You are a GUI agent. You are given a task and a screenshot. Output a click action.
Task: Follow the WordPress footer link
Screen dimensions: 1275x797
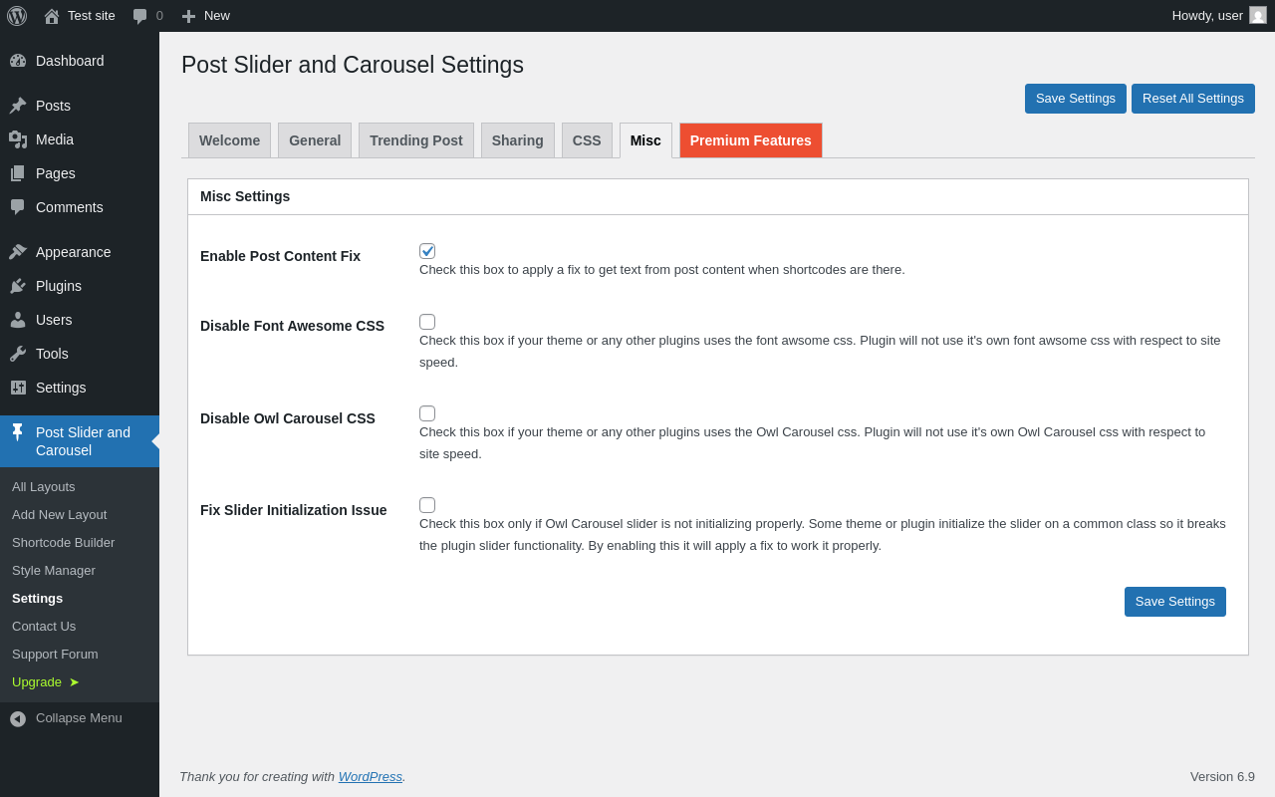371,776
